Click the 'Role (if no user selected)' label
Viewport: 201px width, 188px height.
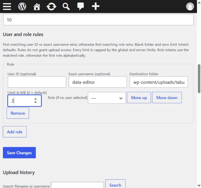68,98
